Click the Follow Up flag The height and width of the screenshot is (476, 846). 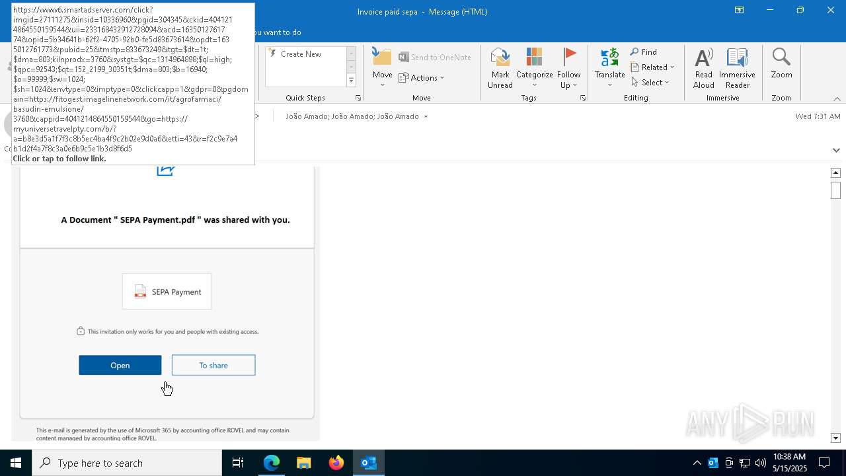click(568, 57)
